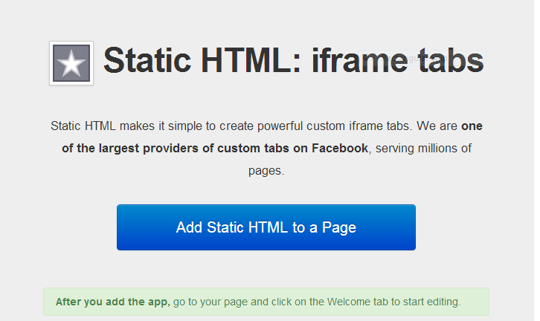Click "serving millions of" in the description
Image resolution: width=540 pixels, height=321 pixels.
click(424, 148)
